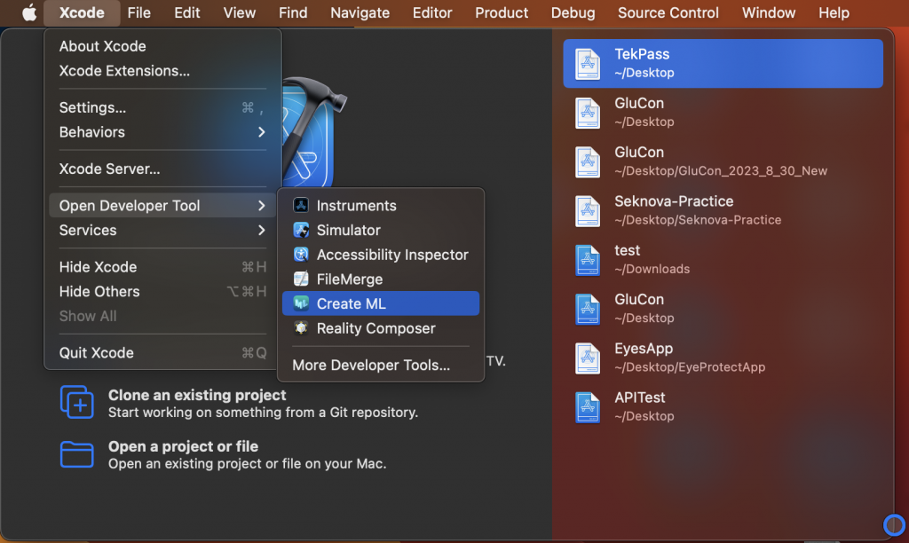
Task: Select TekPass recent project
Action: pyautogui.click(x=723, y=63)
